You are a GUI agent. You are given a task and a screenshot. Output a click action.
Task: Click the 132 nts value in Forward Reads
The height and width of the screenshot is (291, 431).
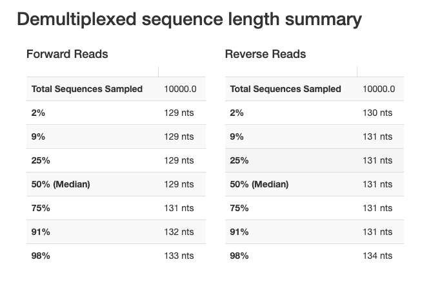point(179,232)
